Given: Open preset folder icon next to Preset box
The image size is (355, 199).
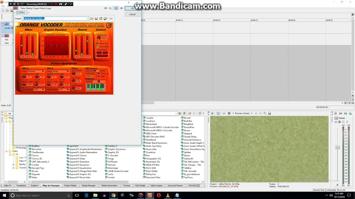Looking at the screenshot, I should (92, 19).
